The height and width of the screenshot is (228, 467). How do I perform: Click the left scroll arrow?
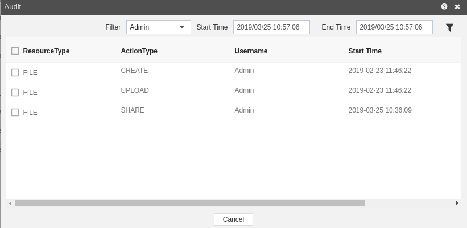[x=10, y=204]
